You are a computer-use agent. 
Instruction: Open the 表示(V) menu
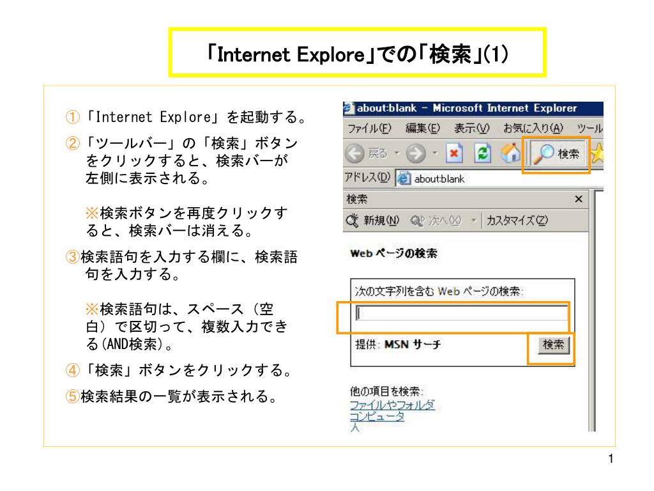tap(471, 128)
